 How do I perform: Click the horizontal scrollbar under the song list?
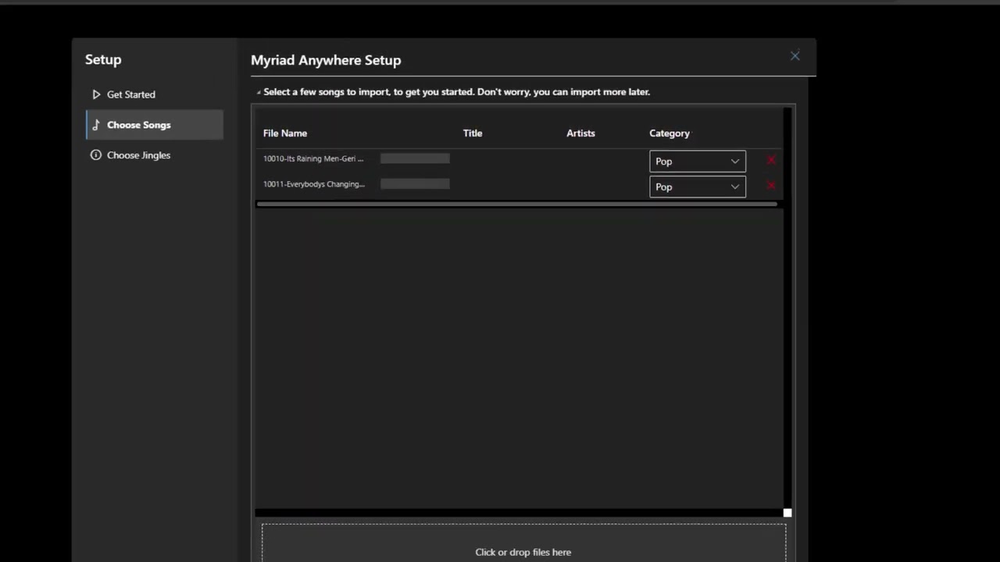click(516, 205)
